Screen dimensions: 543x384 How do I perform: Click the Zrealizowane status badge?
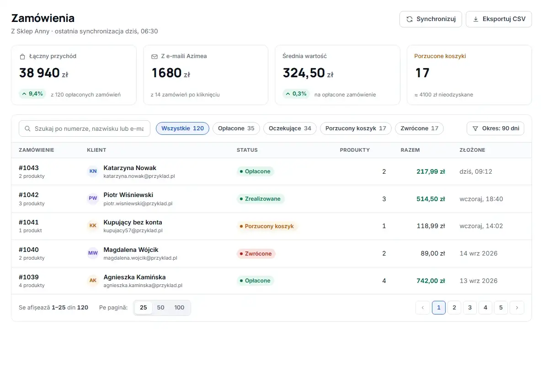[261, 199]
